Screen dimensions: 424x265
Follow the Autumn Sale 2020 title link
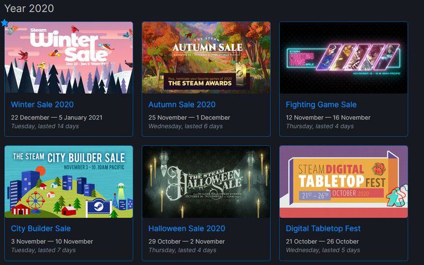click(x=182, y=105)
